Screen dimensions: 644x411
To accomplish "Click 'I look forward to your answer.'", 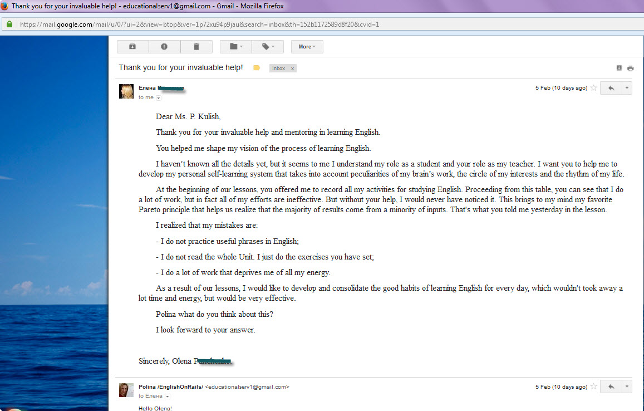I will [205, 330].
